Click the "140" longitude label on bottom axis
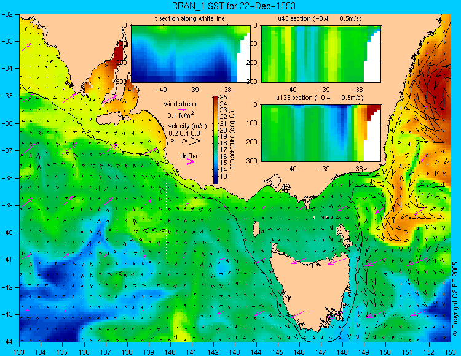Viewport: 461px width, 356px height. pyautogui.click(x=170, y=351)
